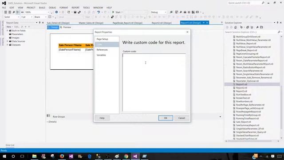The image size is (284, 160).
Task: Click the Navigate Backward round icon
Action: click(x=56, y=12)
